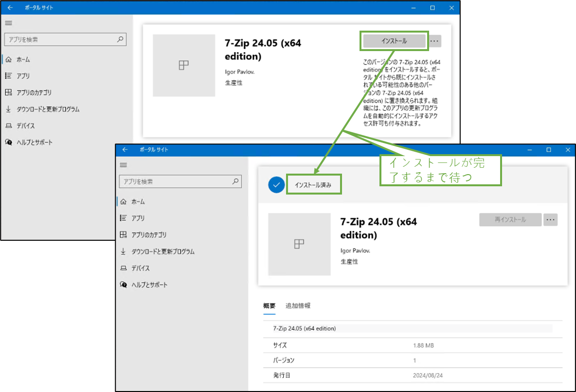Click ヘルプとサポート chat icon in front window

click(x=124, y=285)
